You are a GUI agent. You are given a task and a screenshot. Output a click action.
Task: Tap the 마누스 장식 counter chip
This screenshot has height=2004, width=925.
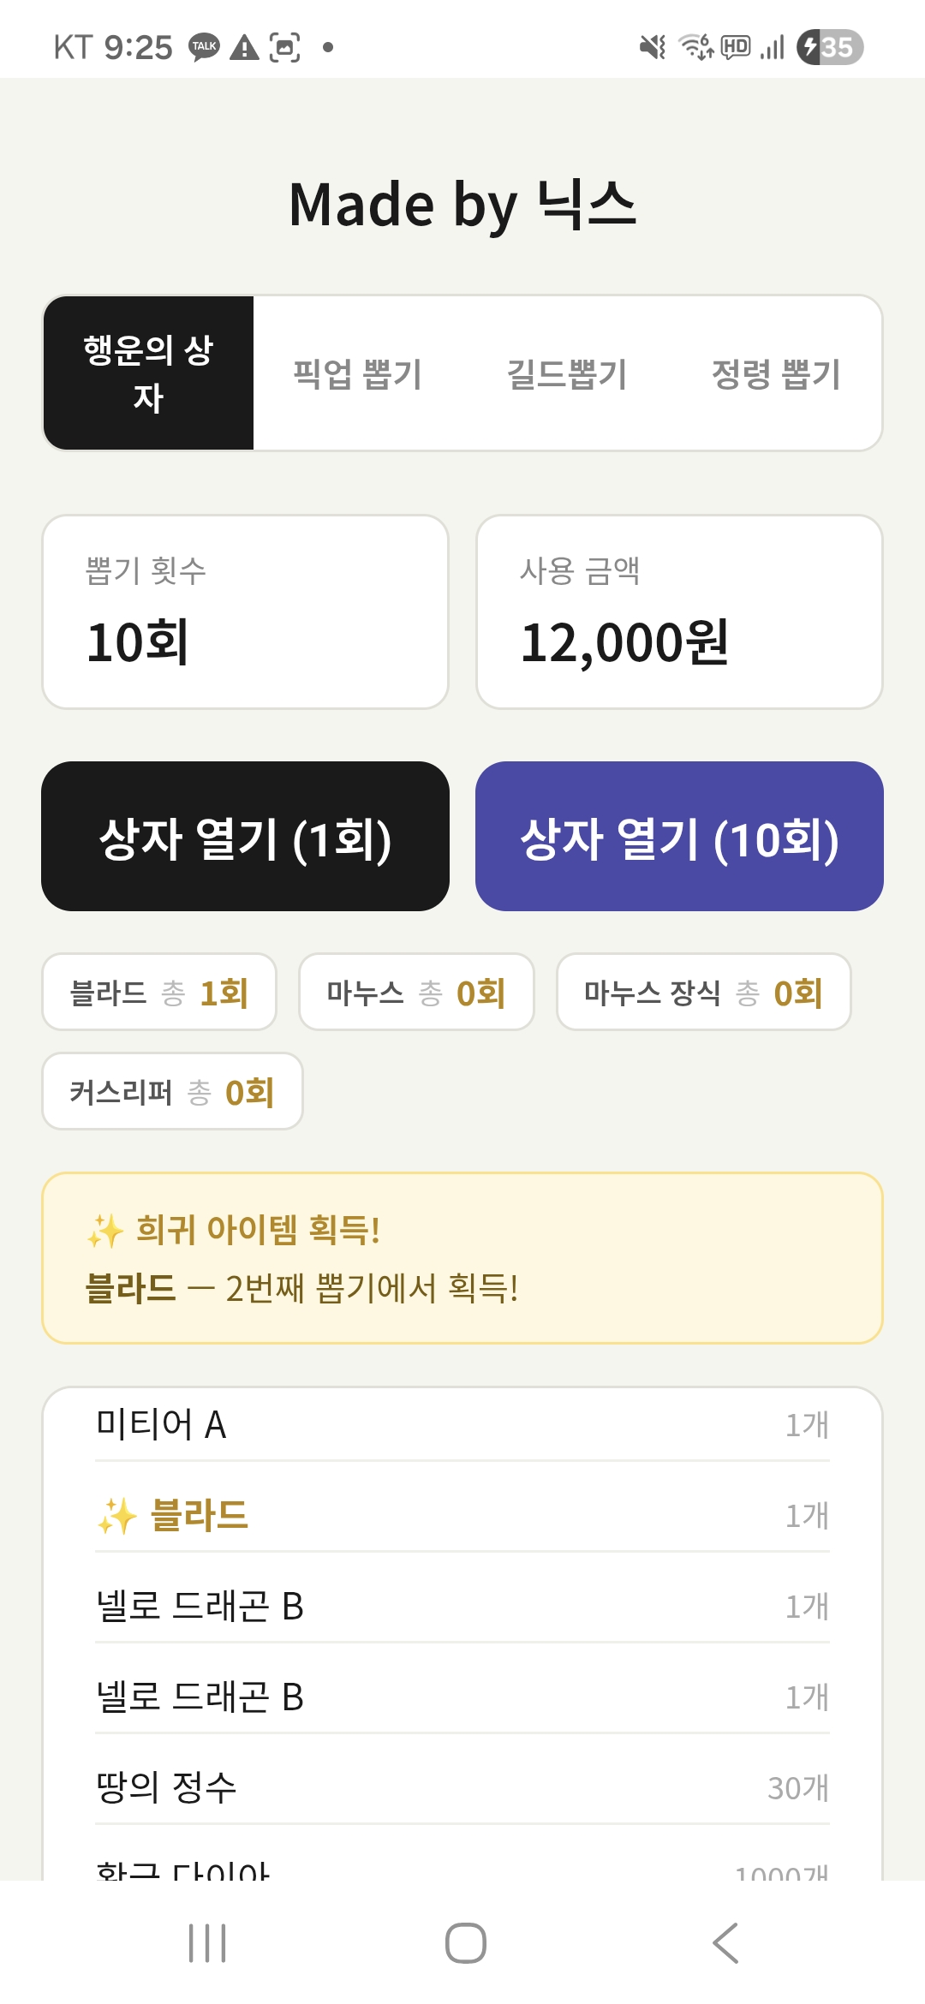(703, 993)
